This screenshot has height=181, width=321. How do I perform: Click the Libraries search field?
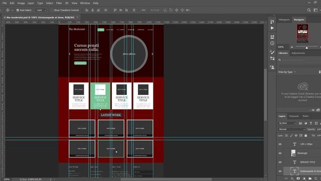[299, 60]
